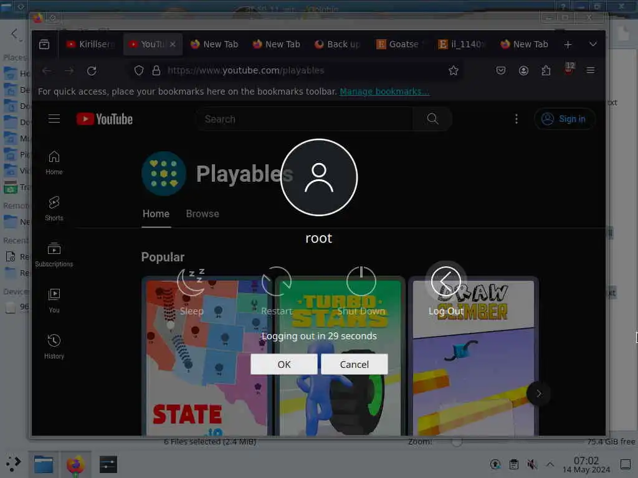Click the Playables channel avatar
This screenshot has height=478, width=638.
[x=164, y=174]
